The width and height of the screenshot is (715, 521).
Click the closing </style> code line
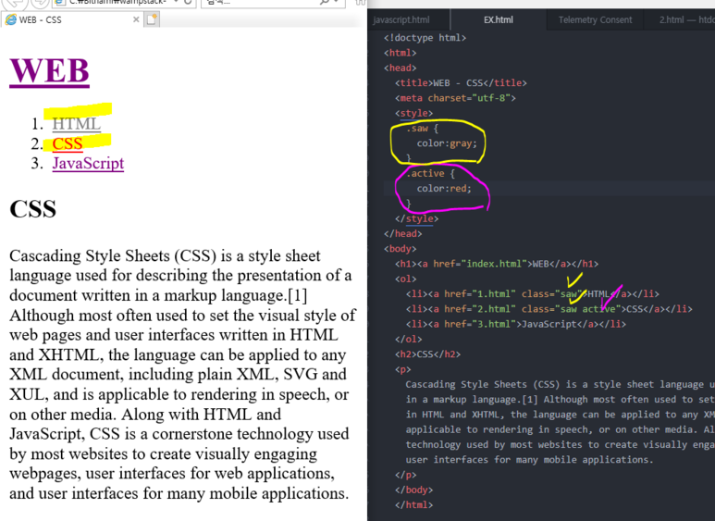(416, 218)
